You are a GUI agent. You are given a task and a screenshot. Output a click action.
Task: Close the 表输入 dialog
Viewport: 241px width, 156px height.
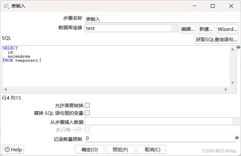coord(231,6)
